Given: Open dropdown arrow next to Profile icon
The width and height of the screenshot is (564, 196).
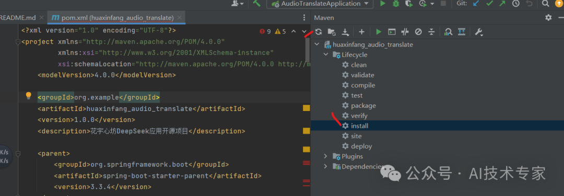Looking at the screenshot, I should pyautogui.click(x=432, y=4).
